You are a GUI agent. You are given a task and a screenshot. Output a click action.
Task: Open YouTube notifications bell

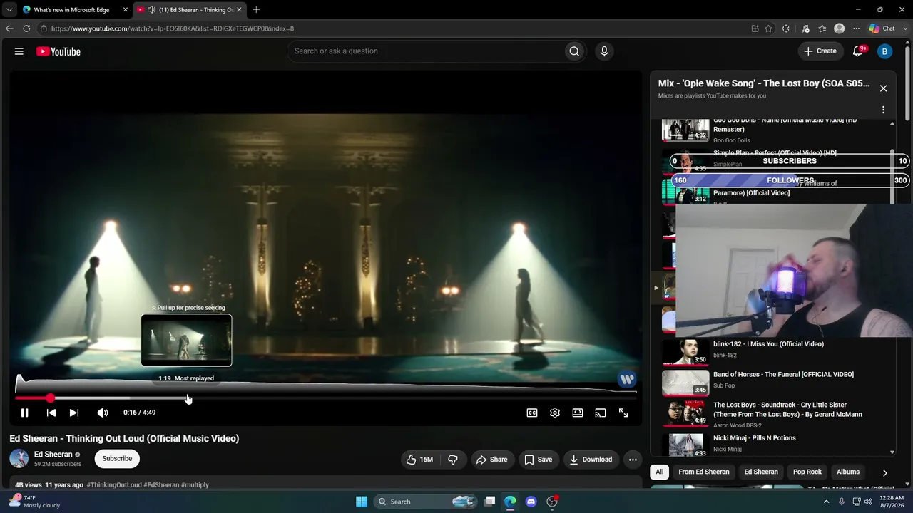(x=858, y=51)
